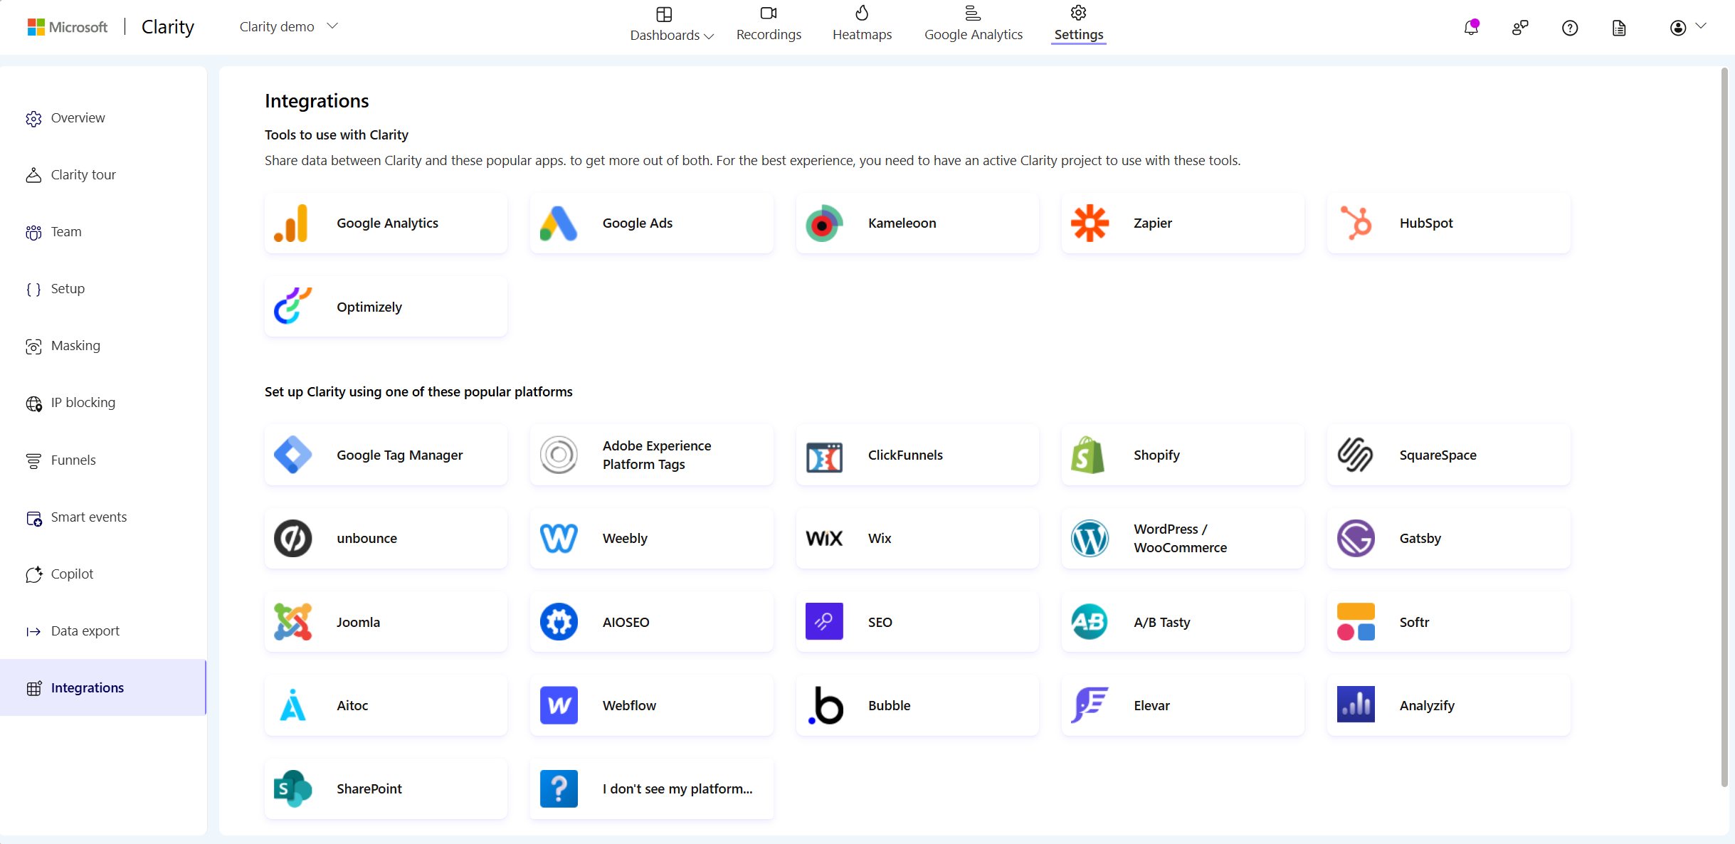Click the HubSpot logo icon
This screenshot has width=1735, height=844.
1356,223
